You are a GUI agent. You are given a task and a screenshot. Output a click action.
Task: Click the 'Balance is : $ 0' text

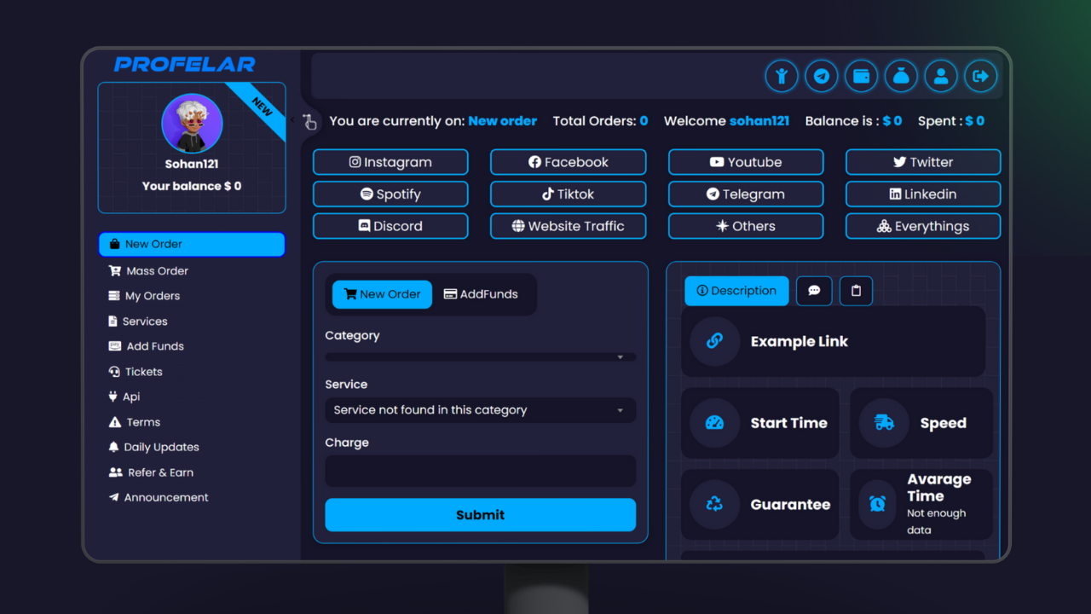tap(853, 121)
